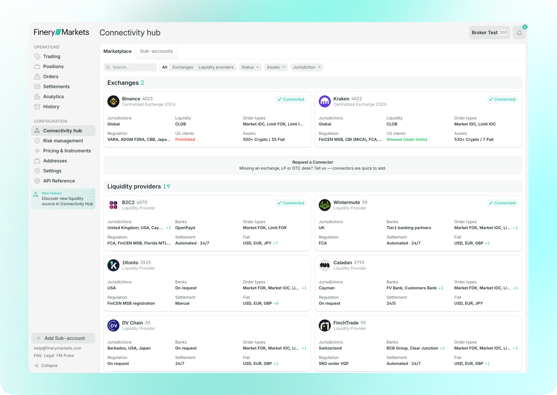Click the Binance logo icon
The image size is (557, 395).
coord(113,101)
